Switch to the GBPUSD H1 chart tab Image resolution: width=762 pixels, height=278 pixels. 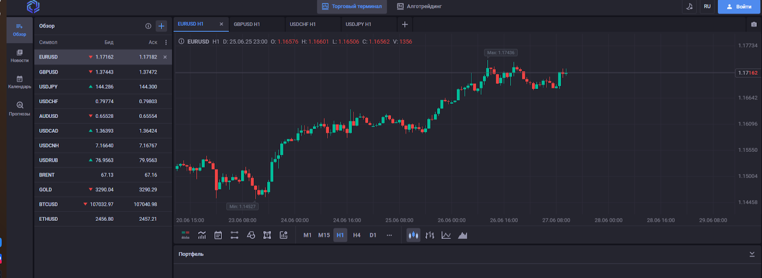point(257,24)
